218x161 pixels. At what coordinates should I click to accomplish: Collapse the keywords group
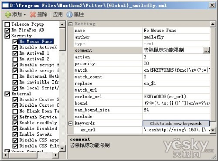click(70, 123)
